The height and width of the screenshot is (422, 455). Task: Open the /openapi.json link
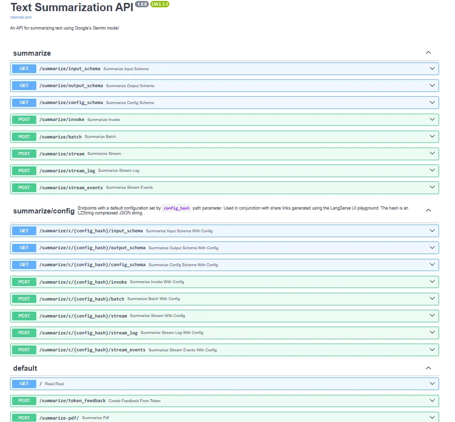tap(21, 17)
